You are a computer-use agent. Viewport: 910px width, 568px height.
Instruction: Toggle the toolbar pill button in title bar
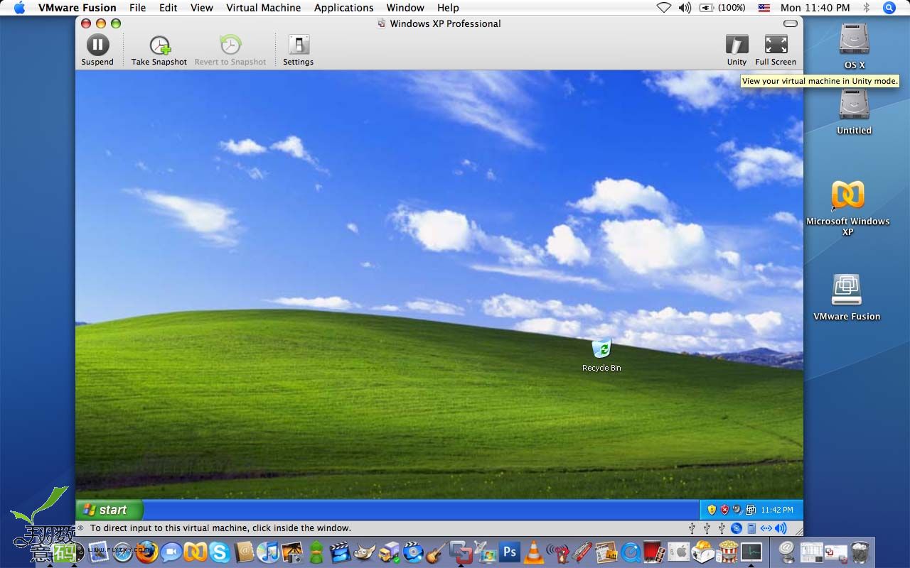[791, 23]
